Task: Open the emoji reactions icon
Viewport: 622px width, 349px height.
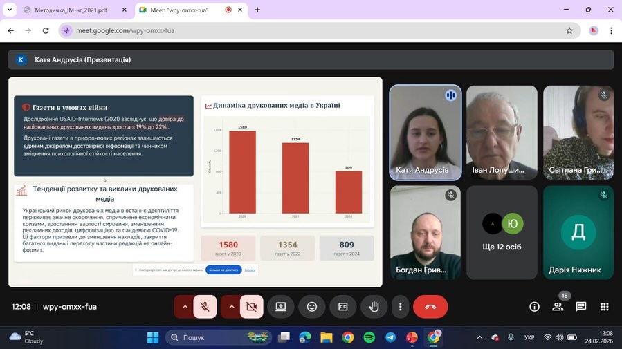Action: tap(312, 307)
